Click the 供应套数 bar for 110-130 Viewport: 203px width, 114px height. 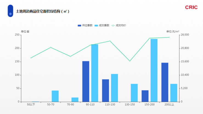(x=106, y=91)
